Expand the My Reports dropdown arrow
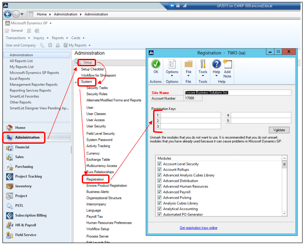Viewport: 305px width, 245px height. pos(90,45)
